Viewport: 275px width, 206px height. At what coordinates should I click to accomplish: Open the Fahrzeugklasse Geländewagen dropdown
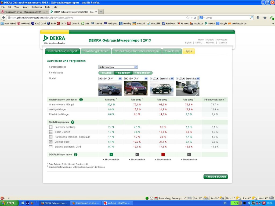118,67
